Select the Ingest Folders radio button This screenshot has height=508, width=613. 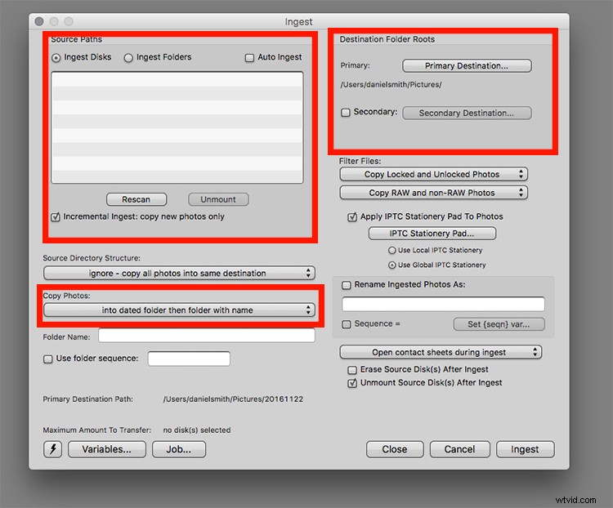click(128, 58)
